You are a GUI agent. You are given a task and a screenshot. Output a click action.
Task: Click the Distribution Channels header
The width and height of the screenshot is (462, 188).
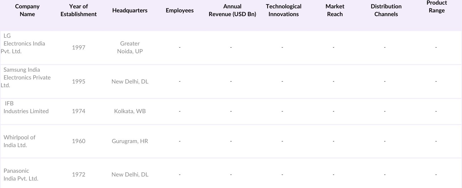click(x=386, y=10)
